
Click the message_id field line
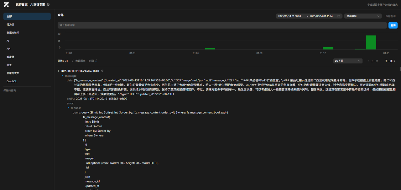(x=92, y=181)
